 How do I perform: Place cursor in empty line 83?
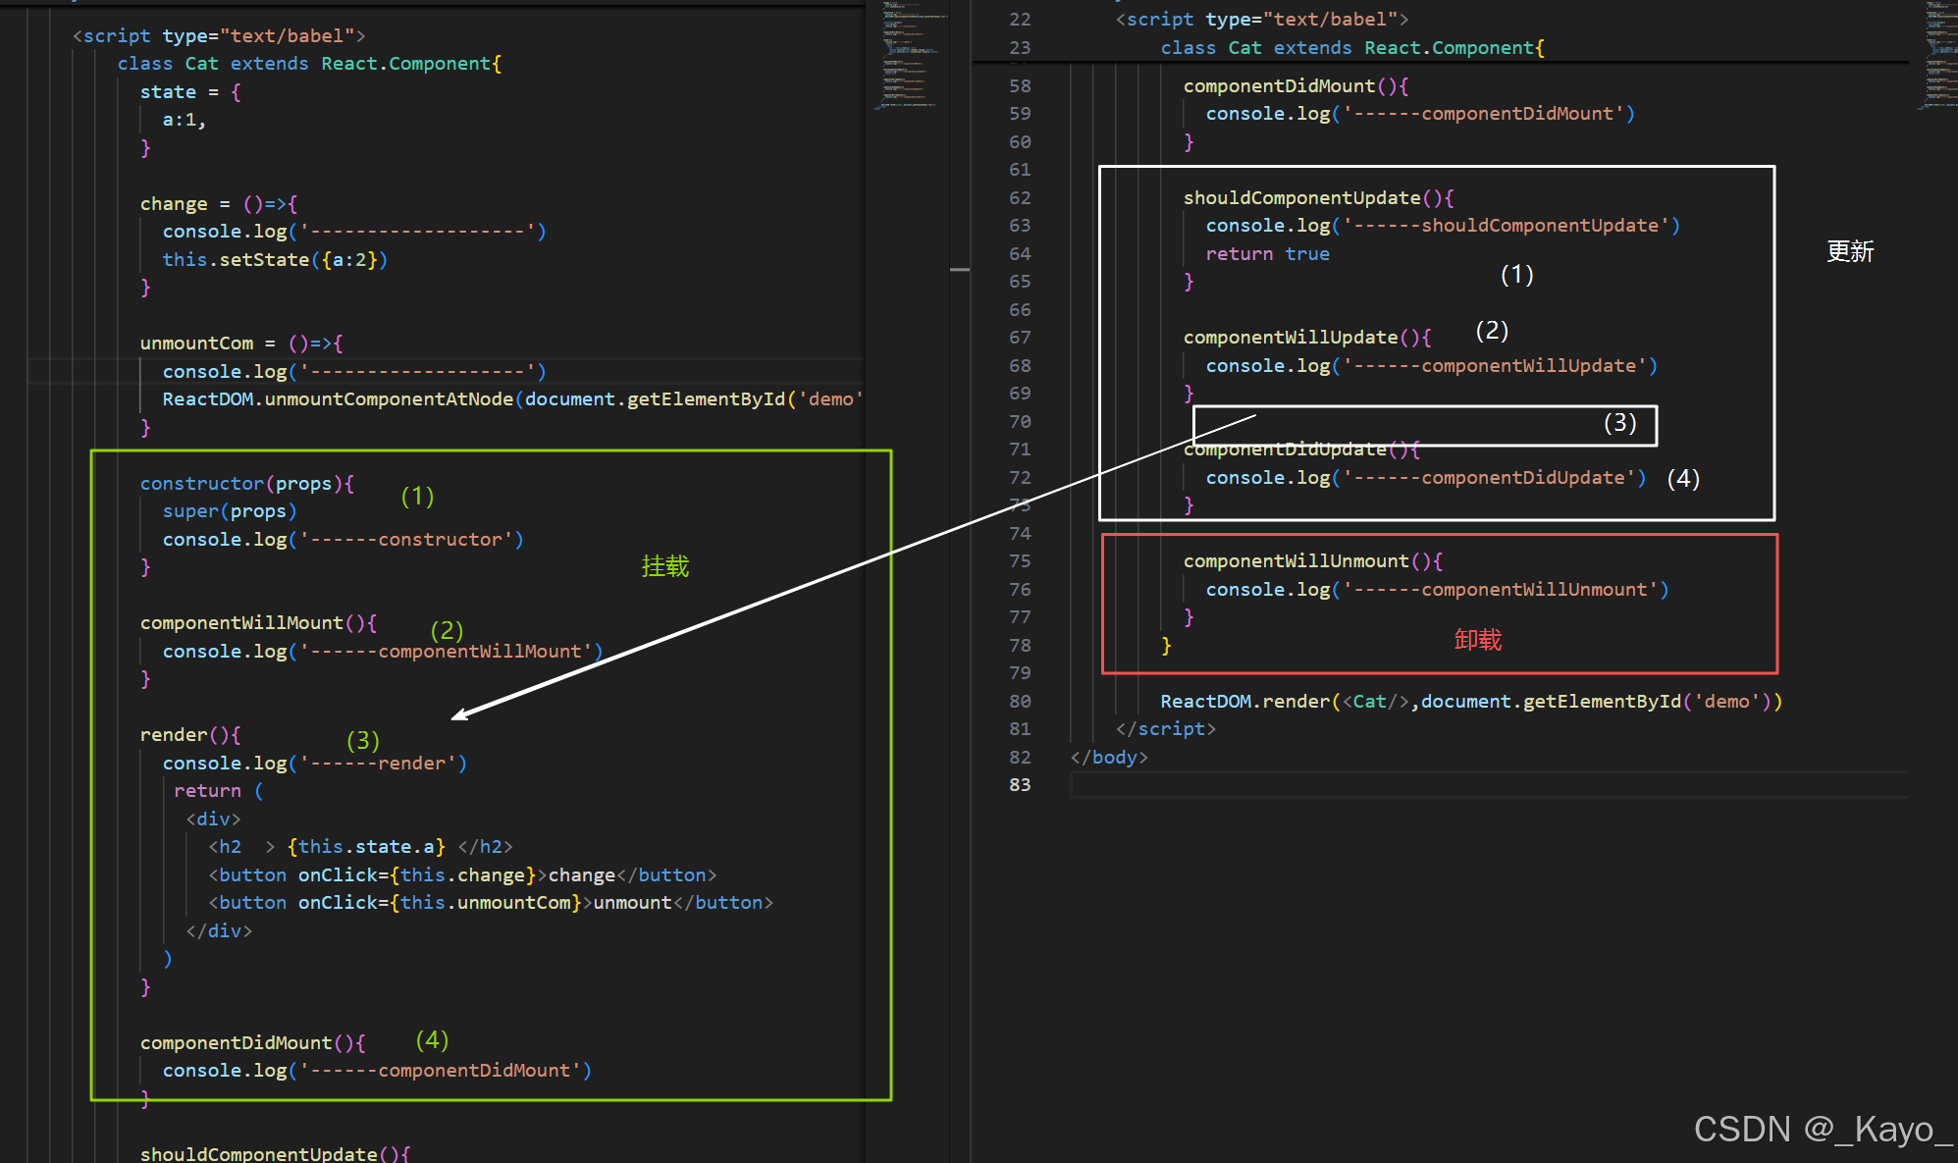click(1489, 785)
